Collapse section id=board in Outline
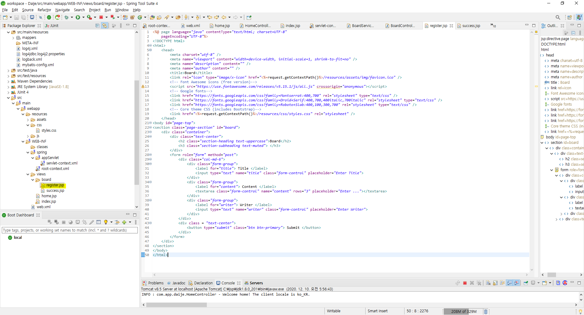 (542, 143)
